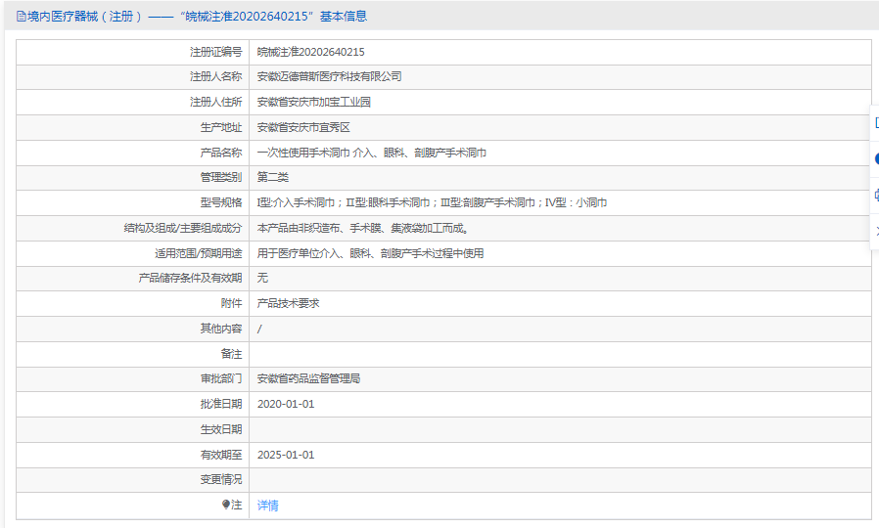The width and height of the screenshot is (879, 528).
Task: Click registrant name 安徽迈德普斯医疗科技有限公司
Action: tap(329, 76)
